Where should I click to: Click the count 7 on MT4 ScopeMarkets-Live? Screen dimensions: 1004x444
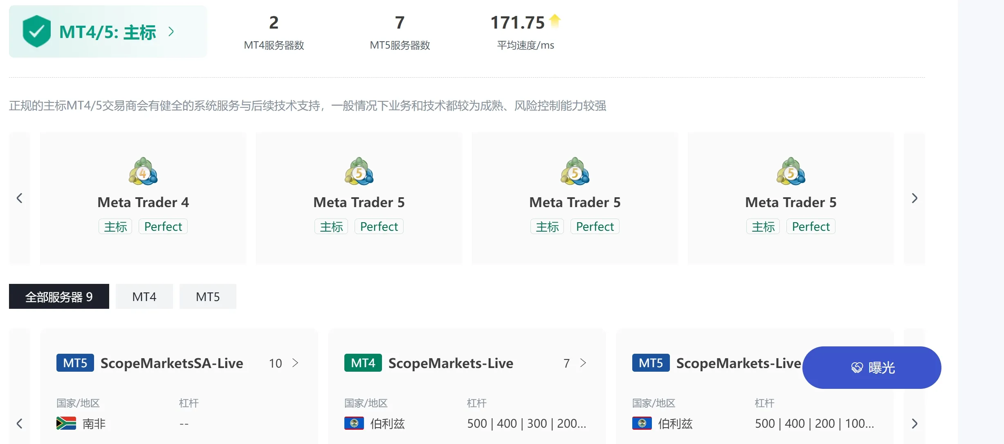(x=566, y=363)
